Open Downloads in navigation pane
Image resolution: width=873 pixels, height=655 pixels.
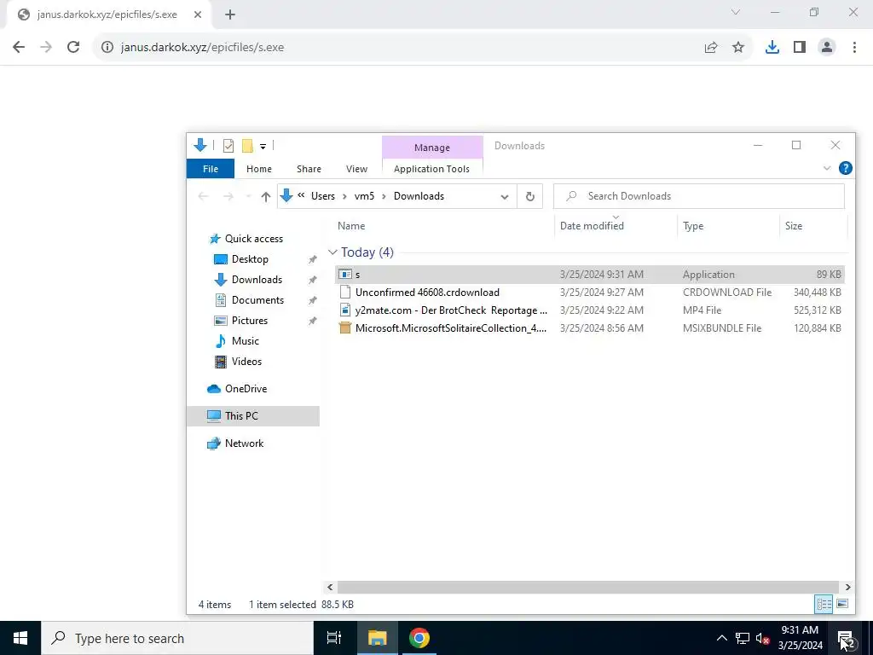click(257, 280)
